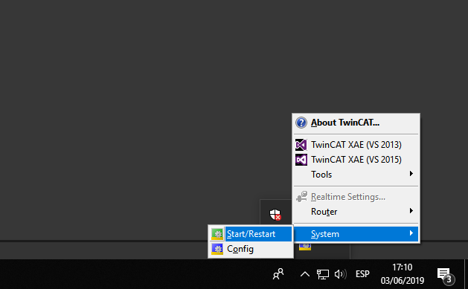Expand the Router submenu arrow
This screenshot has width=468, height=289.
[x=411, y=211]
